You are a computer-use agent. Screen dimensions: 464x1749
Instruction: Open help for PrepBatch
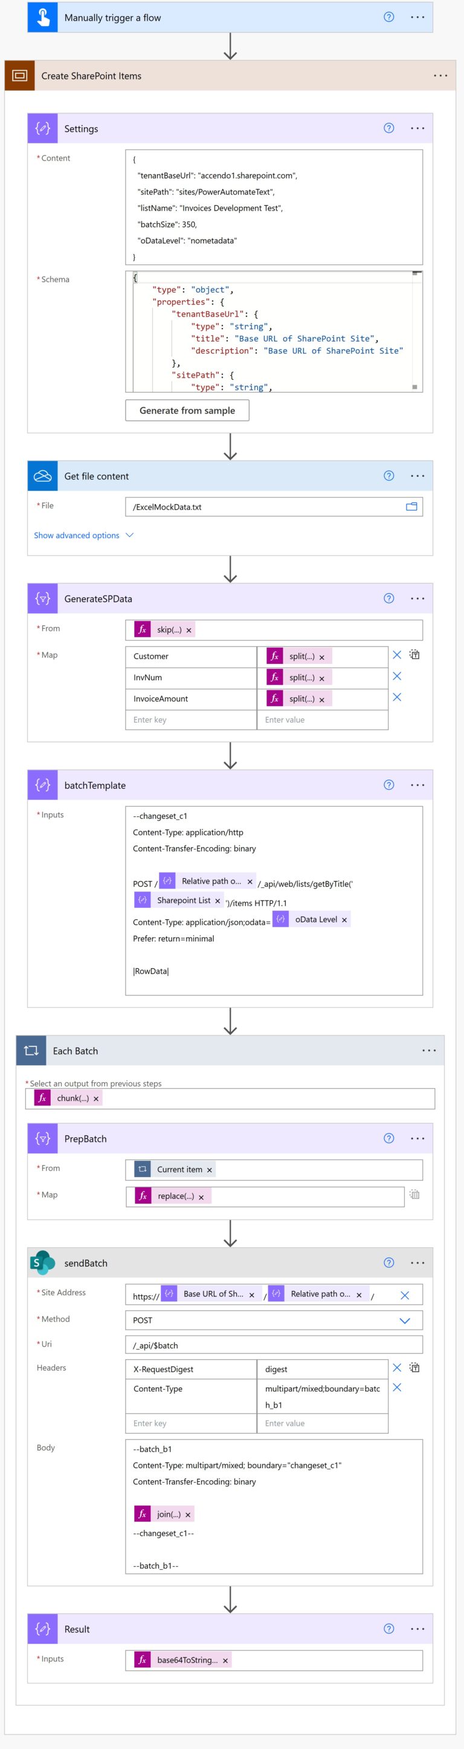point(389,1138)
